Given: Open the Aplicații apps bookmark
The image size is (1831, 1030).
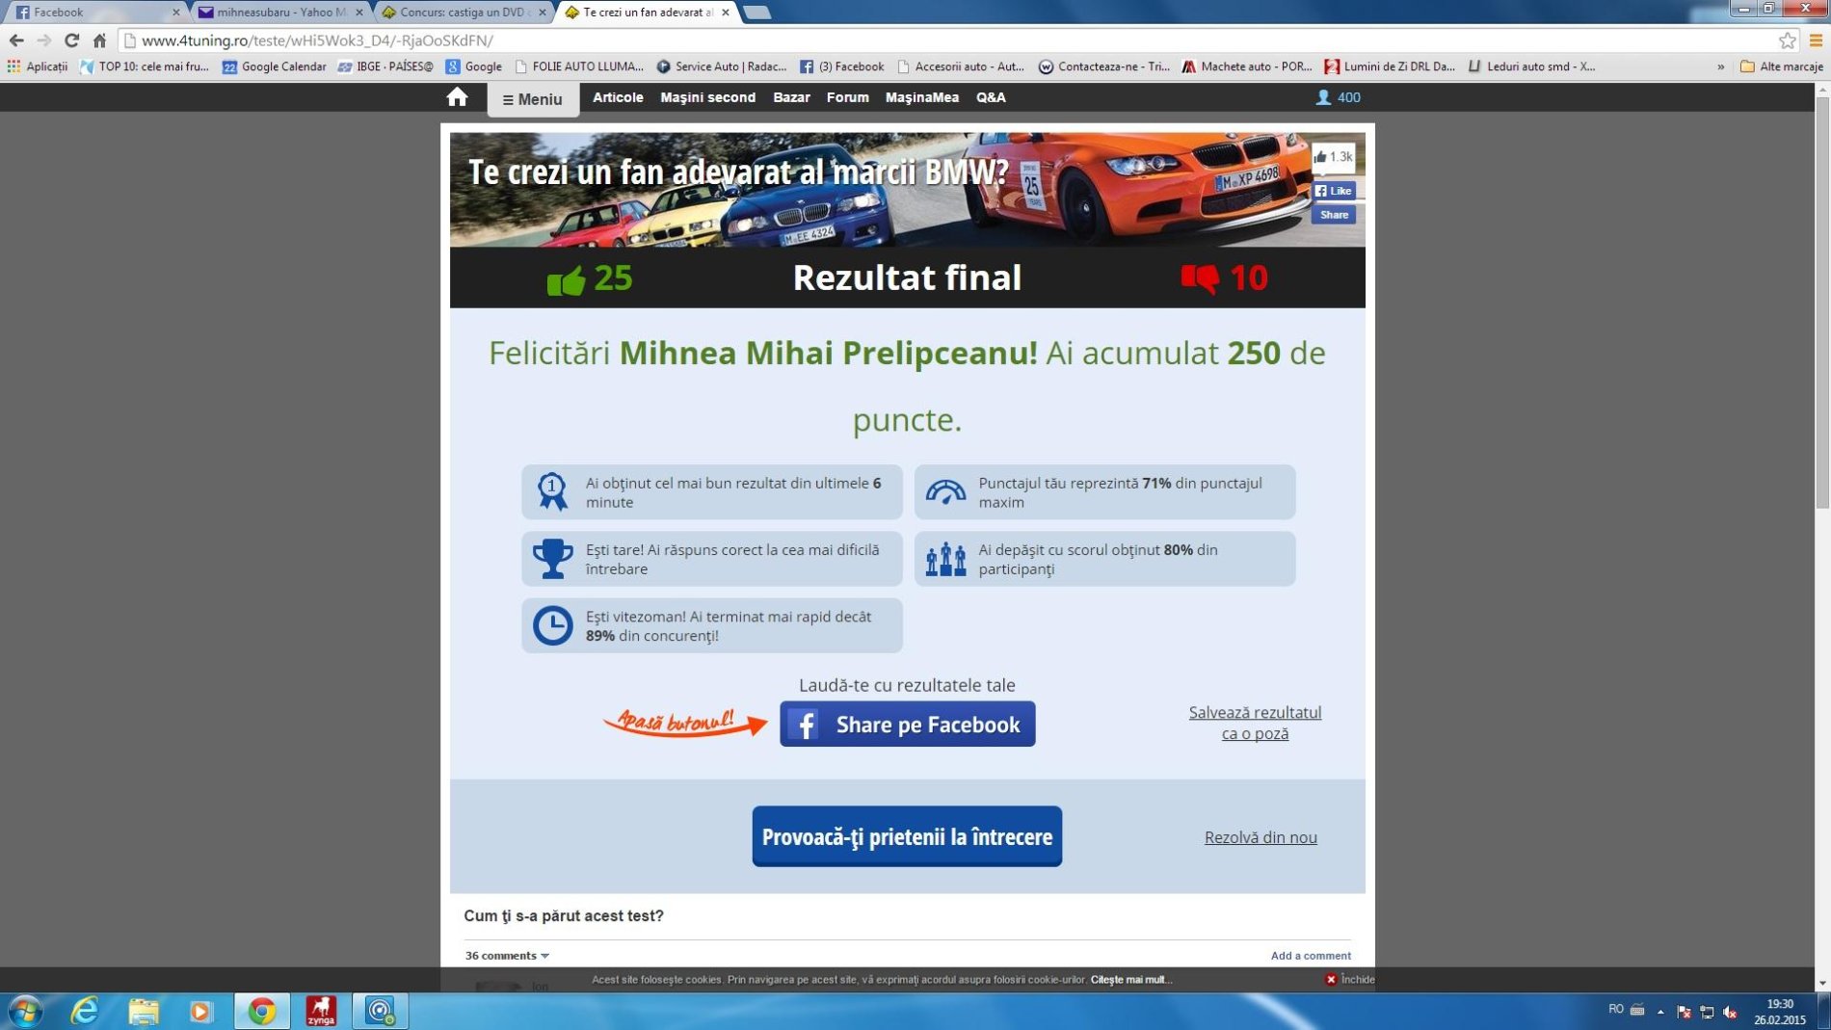Looking at the screenshot, I should coord(38,66).
